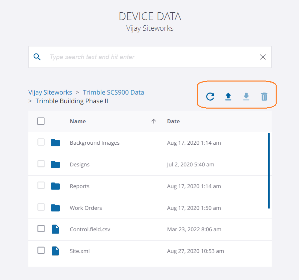Check the Work Orders row checkbox

pyautogui.click(x=41, y=207)
